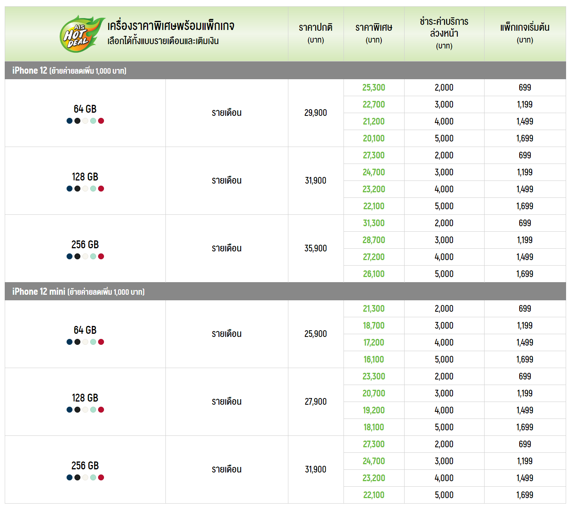The height and width of the screenshot is (506, 572).
Task: Click the regular price '27,900'
Action: (316, 402)
